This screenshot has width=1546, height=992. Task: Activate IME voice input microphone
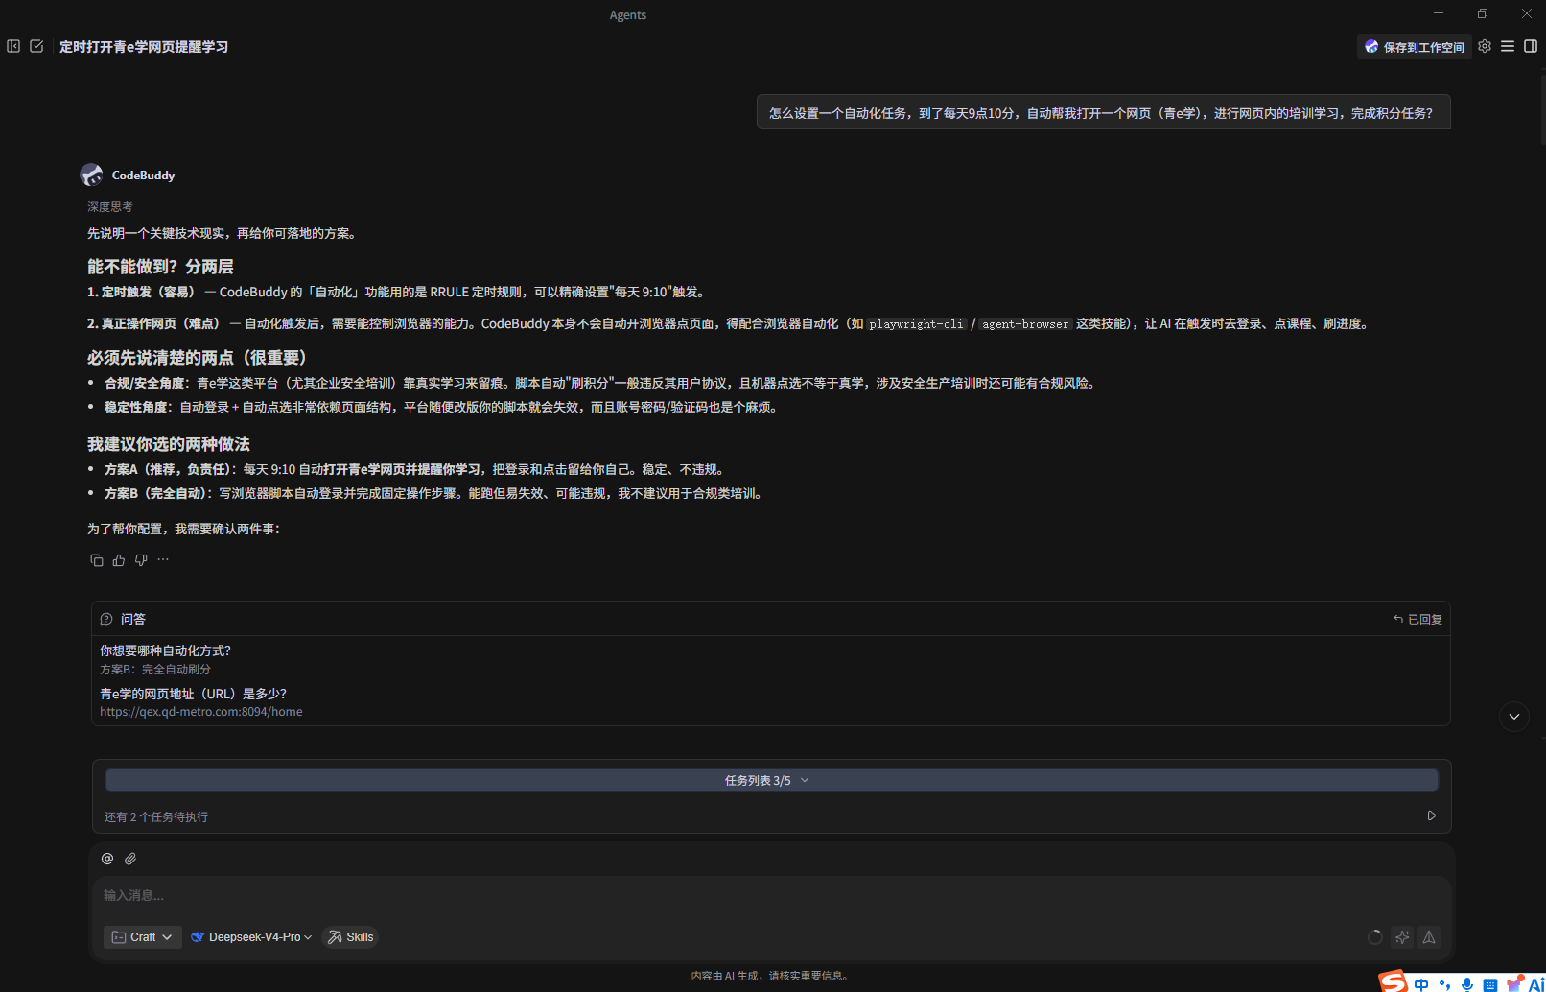(1467, 984)
